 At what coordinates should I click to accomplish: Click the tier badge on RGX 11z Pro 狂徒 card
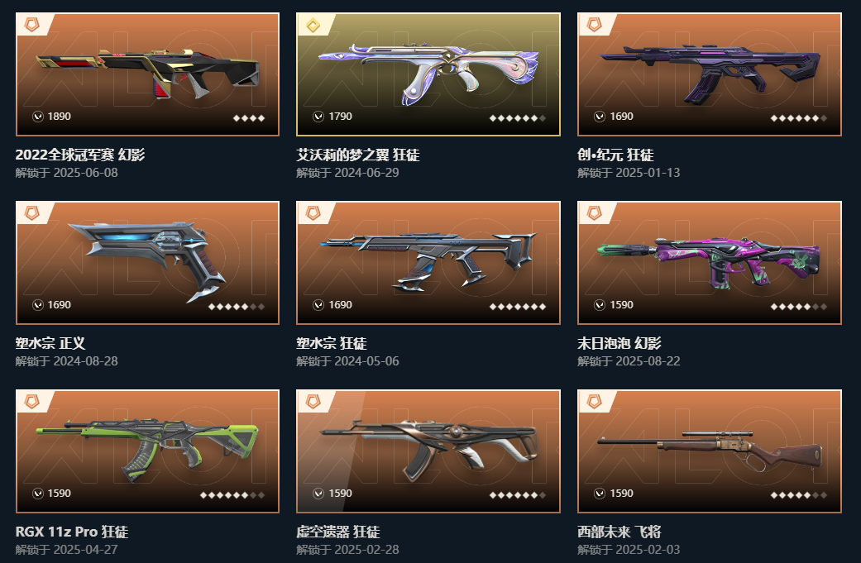point(32,402)
